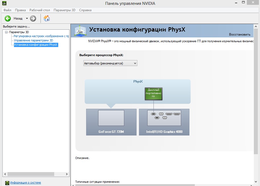Image resolution: width=260 pixels, height=186 pixels.
Task: Maximize the NVIDIA Control Panel window
Action: pyautogui.click(x=243, y=2)
